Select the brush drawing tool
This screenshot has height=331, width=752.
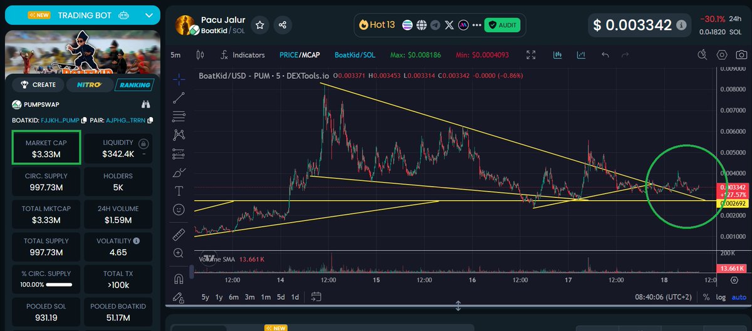coord(179,171)
